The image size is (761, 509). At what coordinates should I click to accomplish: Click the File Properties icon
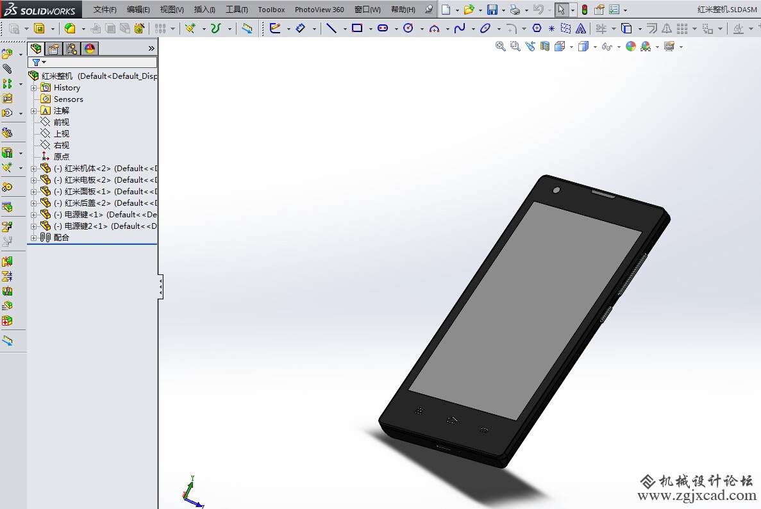tap(599, 10)
